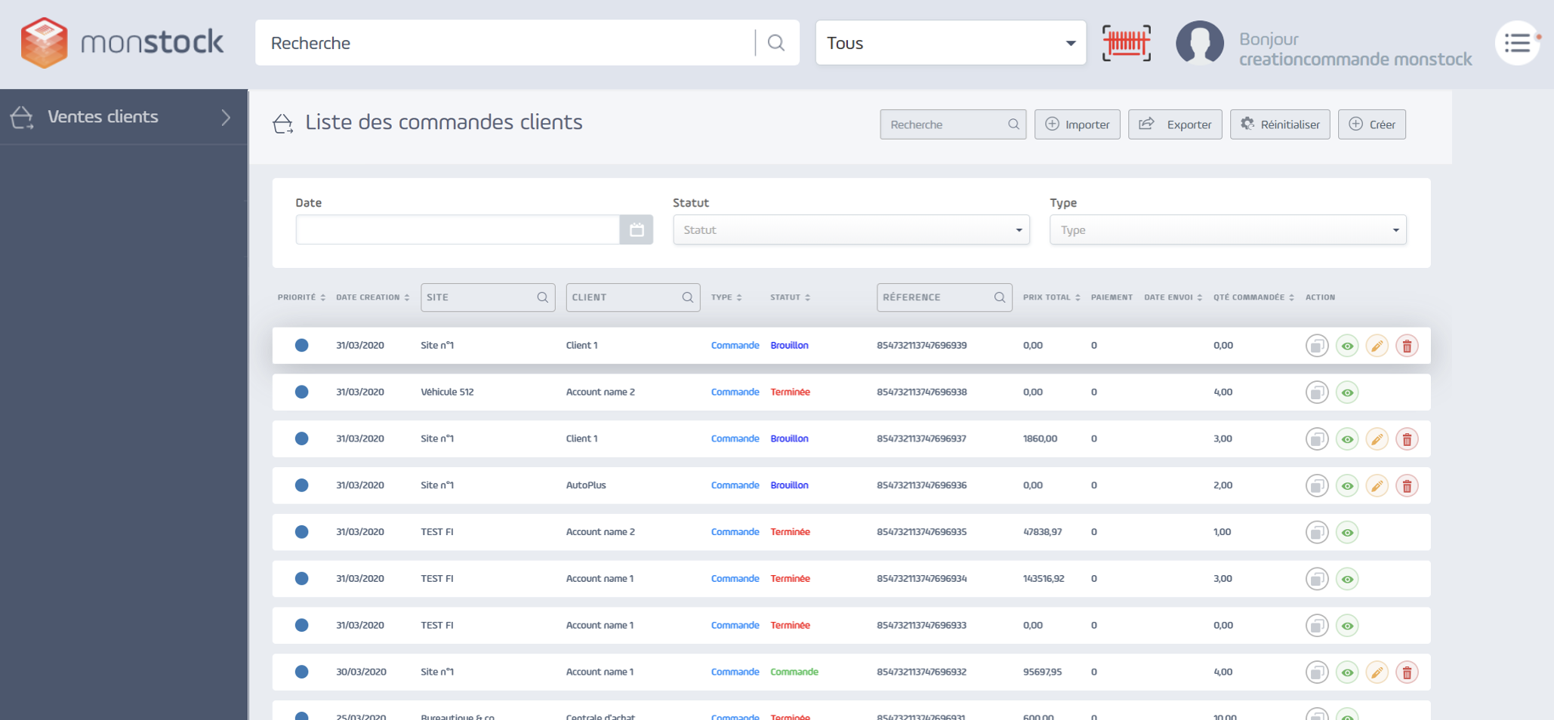This screenshot has width=1554, height=720.
Task: View details of order 854732113747696934
Action: [1347, 580]
